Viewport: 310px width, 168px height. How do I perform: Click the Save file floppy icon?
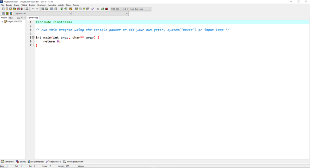[x=11, y=9]
